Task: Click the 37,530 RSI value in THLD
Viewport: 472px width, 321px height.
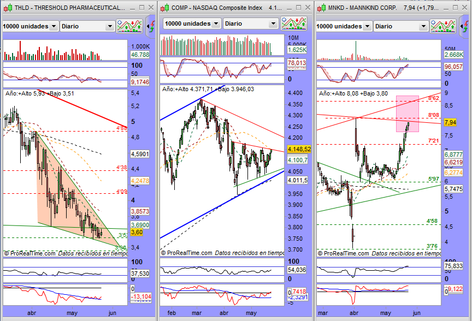Action: pyautogui.click(x=140, y=274)
